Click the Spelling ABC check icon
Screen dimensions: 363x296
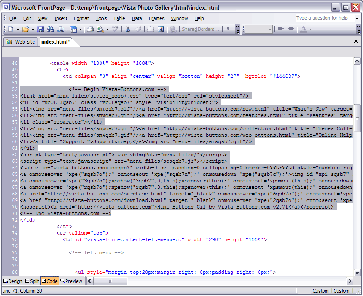click(115, 29)
